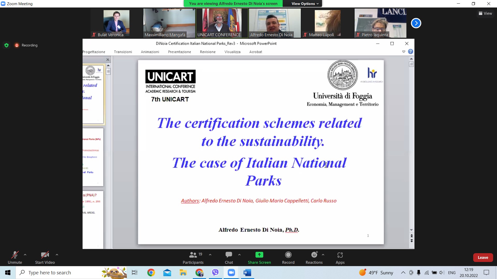Expand video settings arrow beside Start Video

click(x=57, y=255)
